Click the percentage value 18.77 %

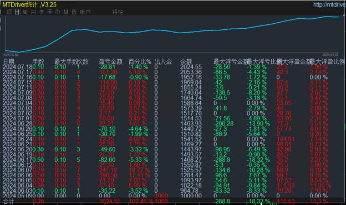click(139, 170)
